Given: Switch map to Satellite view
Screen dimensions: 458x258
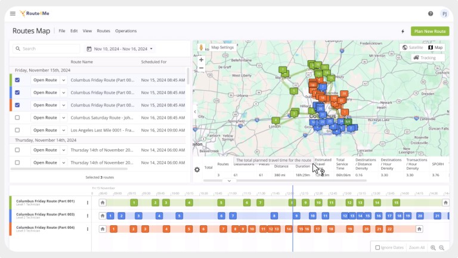Looking at the screenshot, I should [413, 47].
